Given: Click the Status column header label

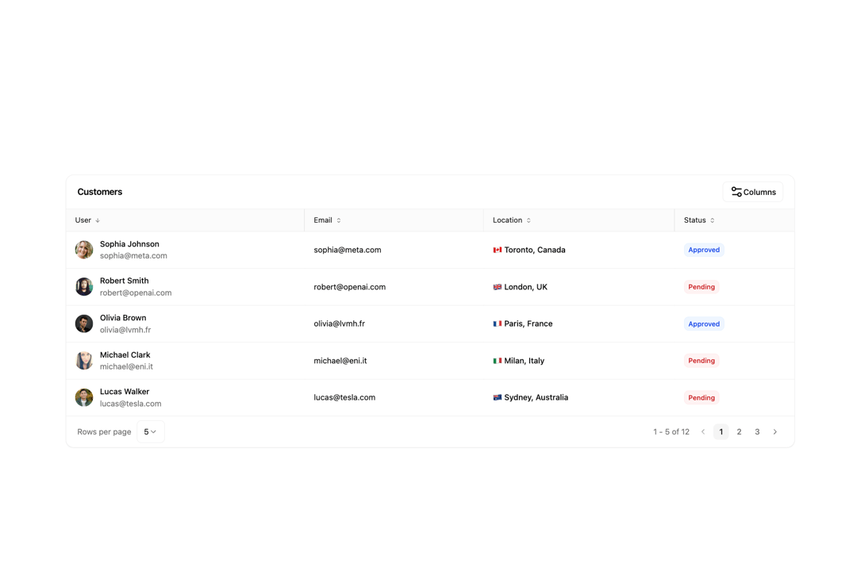Looking at the screenshot, I should [694, 220].
